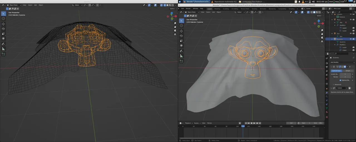Select the Measure tool in left viewport
The image size is (356, 142).
pos(3,49)
